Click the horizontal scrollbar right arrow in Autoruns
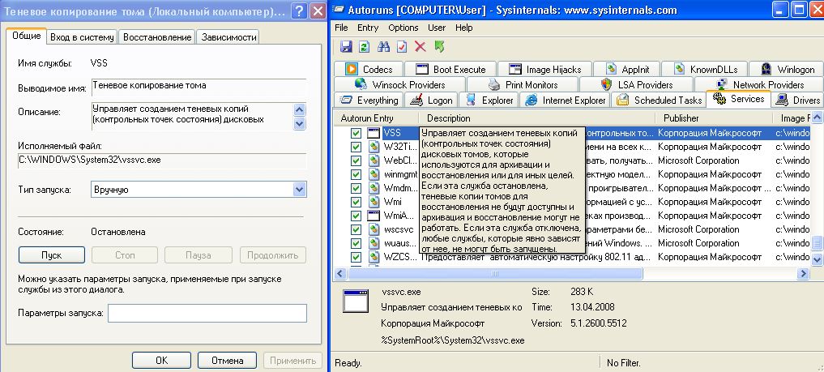Image resolution: width=824 pixels, height=372 pixels. pyautogui.click(x=802, y=274)
